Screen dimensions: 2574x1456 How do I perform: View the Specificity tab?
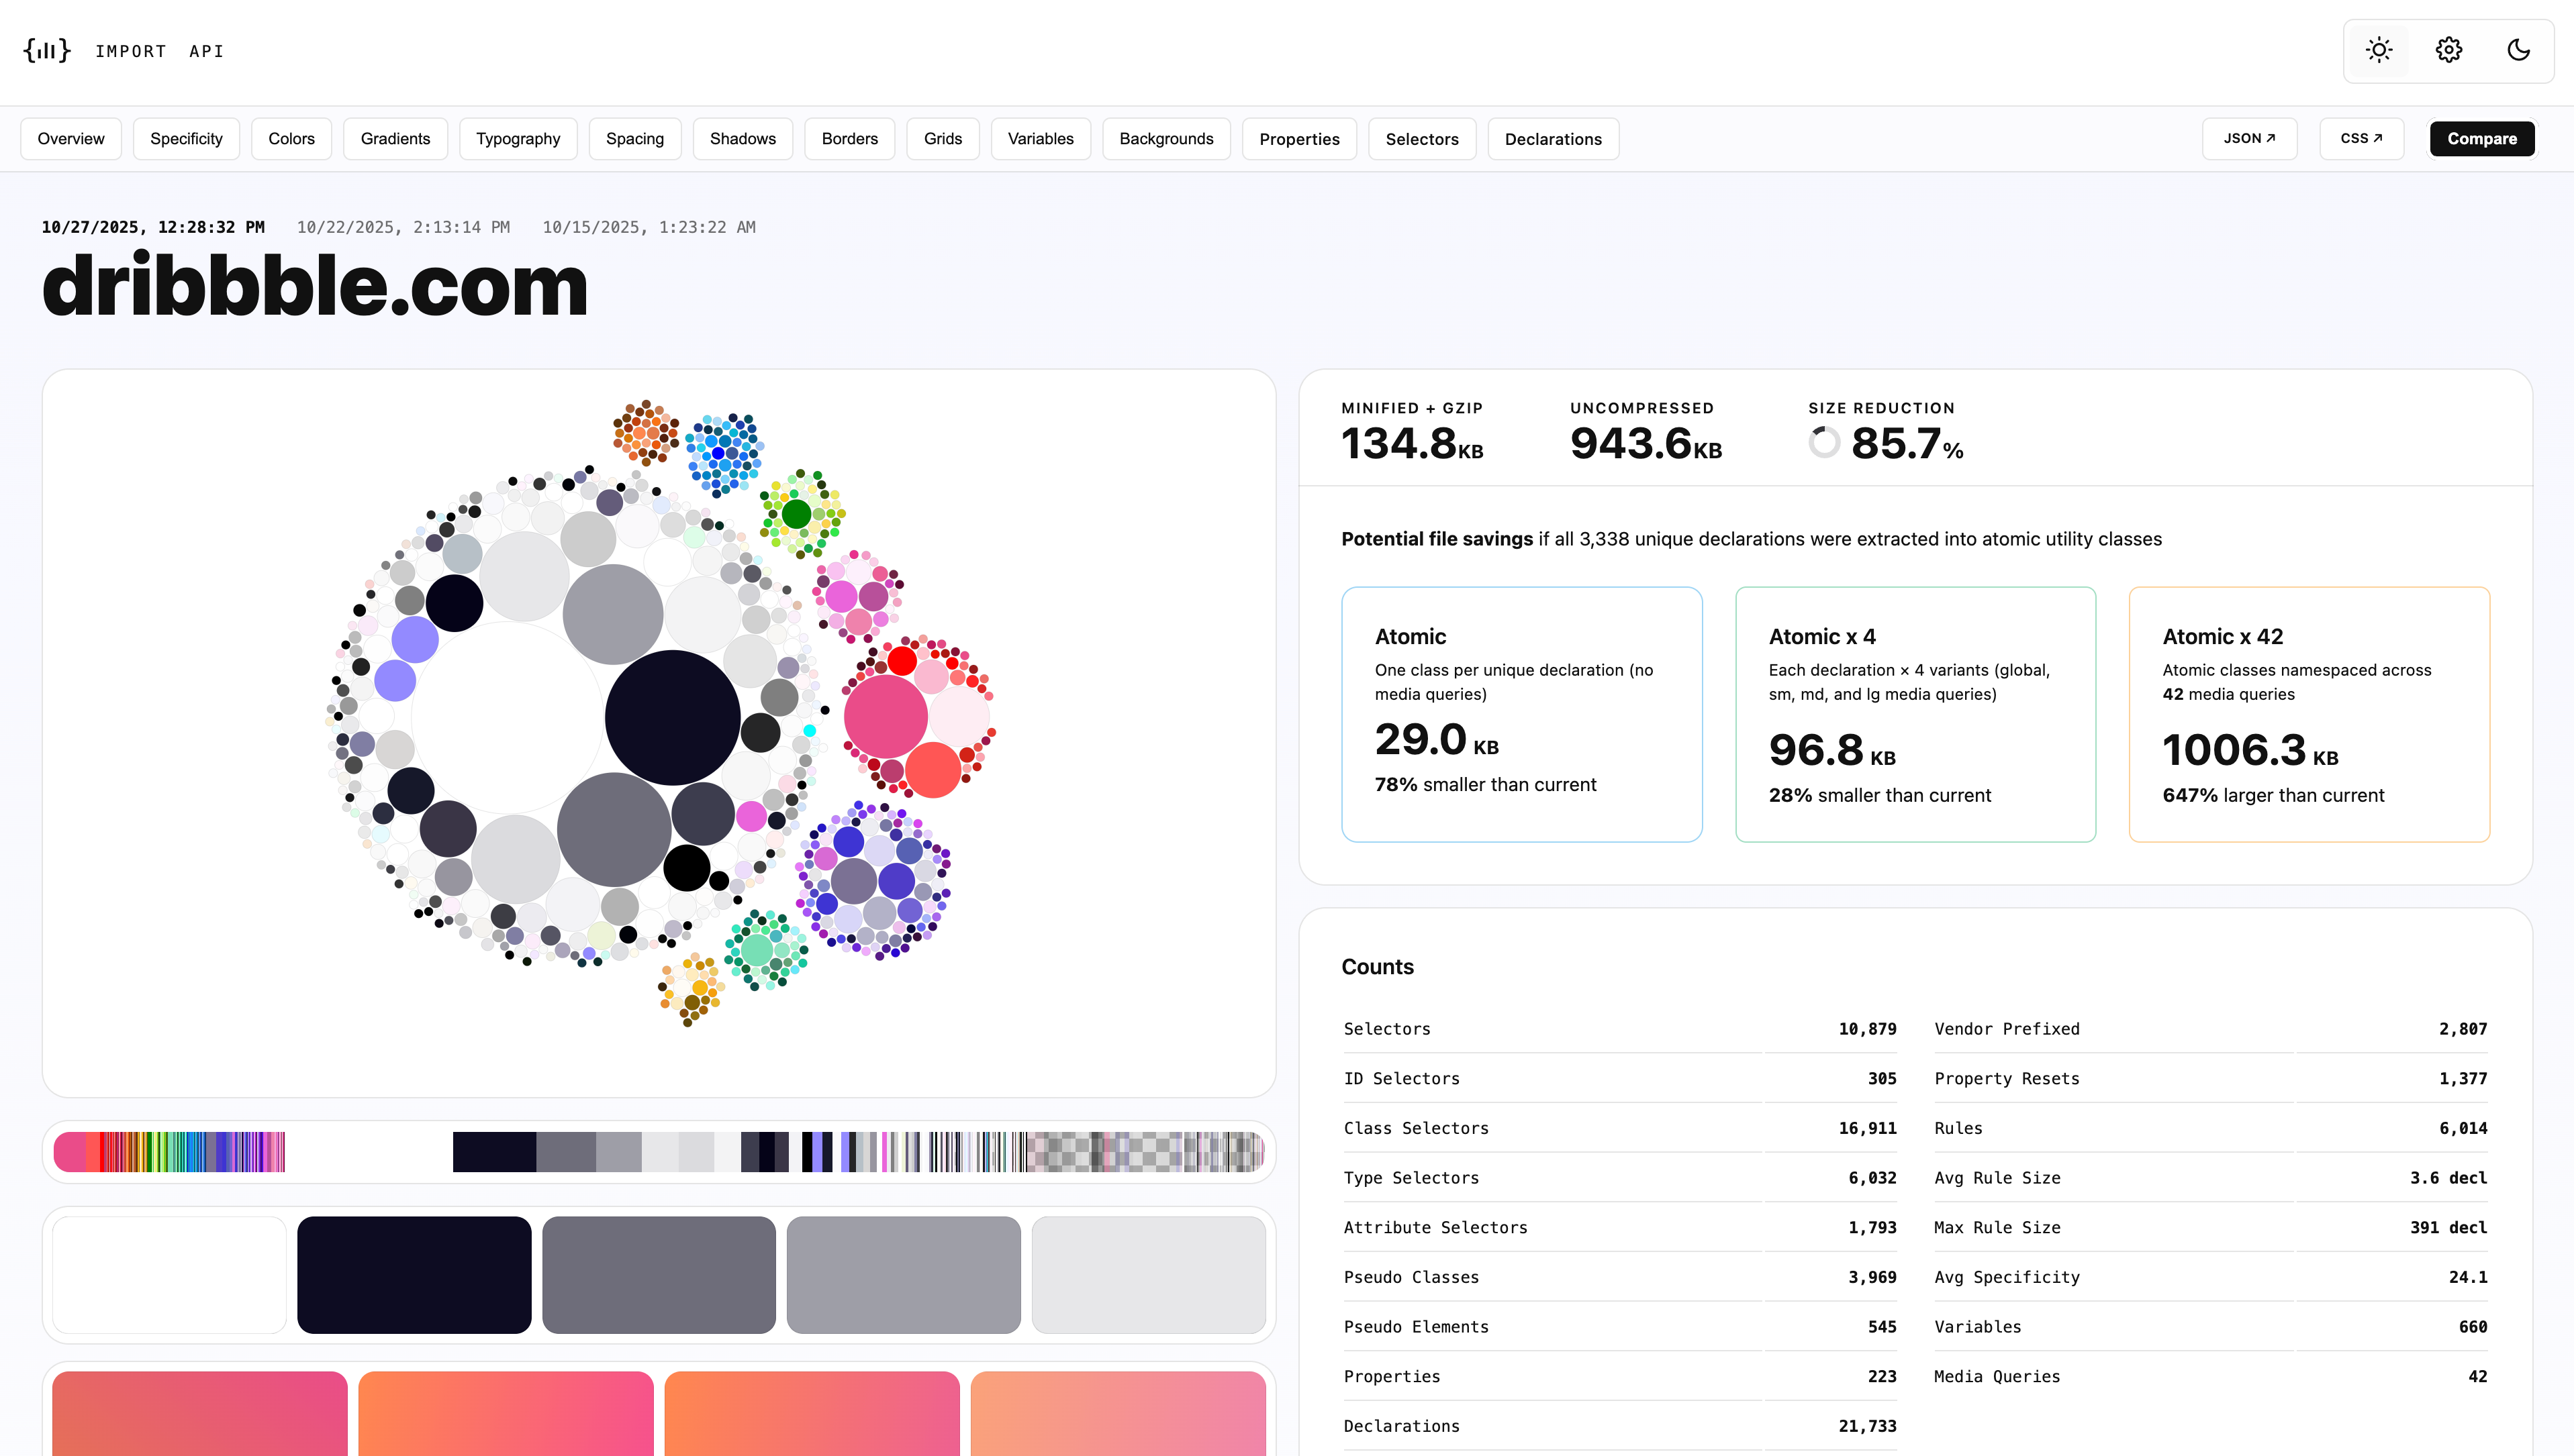(186, 139)
